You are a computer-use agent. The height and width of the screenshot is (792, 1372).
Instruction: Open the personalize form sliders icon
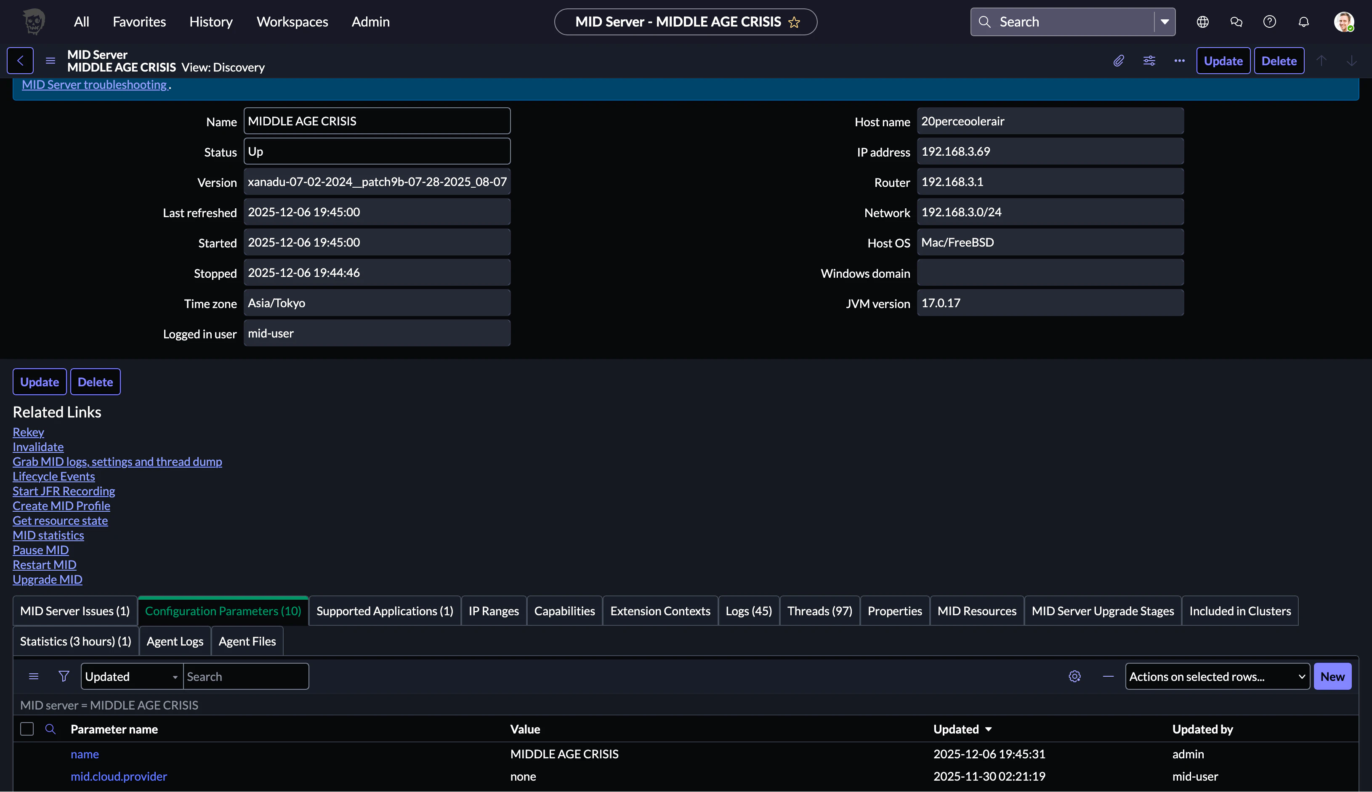[1149, 60]
